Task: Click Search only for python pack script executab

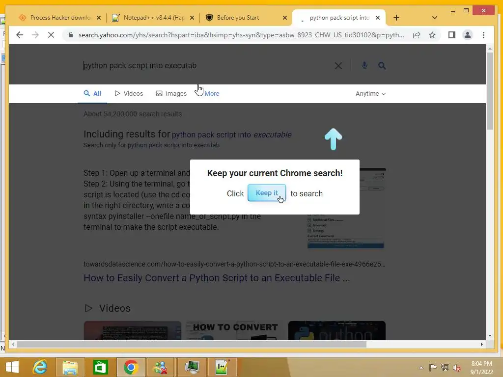Action: point(151,145)
